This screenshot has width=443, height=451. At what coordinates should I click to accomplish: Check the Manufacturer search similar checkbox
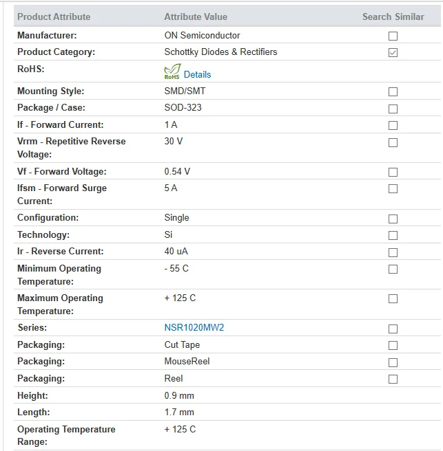[x=393, y=36]
